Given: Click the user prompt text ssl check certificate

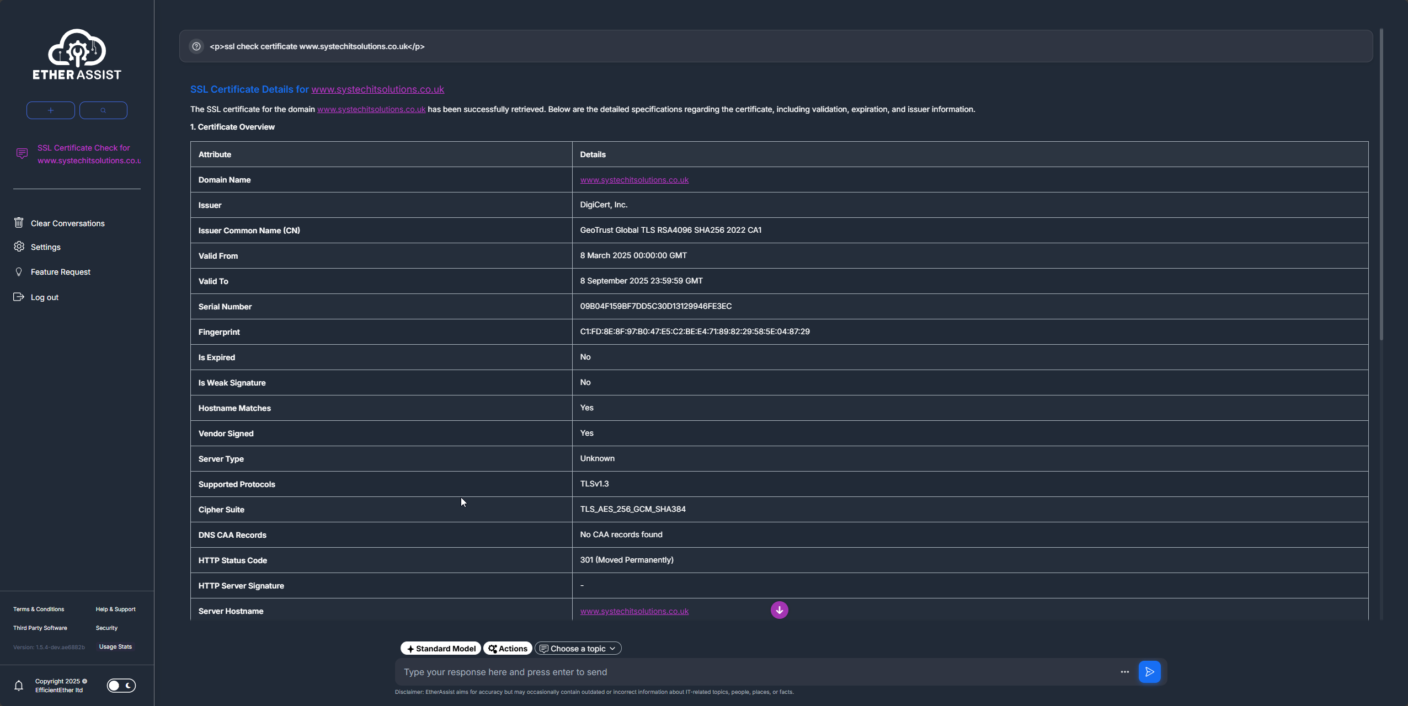Looking at the screenshot, I should [317, 46].
